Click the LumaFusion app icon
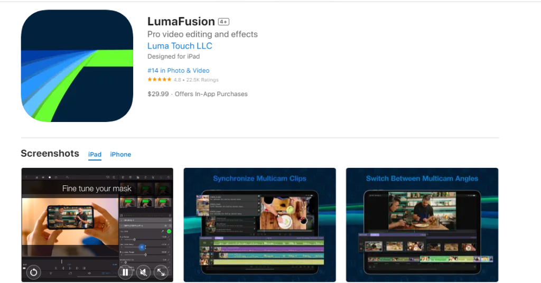Viewport: 541px width, 283px height. pos(77,66)
